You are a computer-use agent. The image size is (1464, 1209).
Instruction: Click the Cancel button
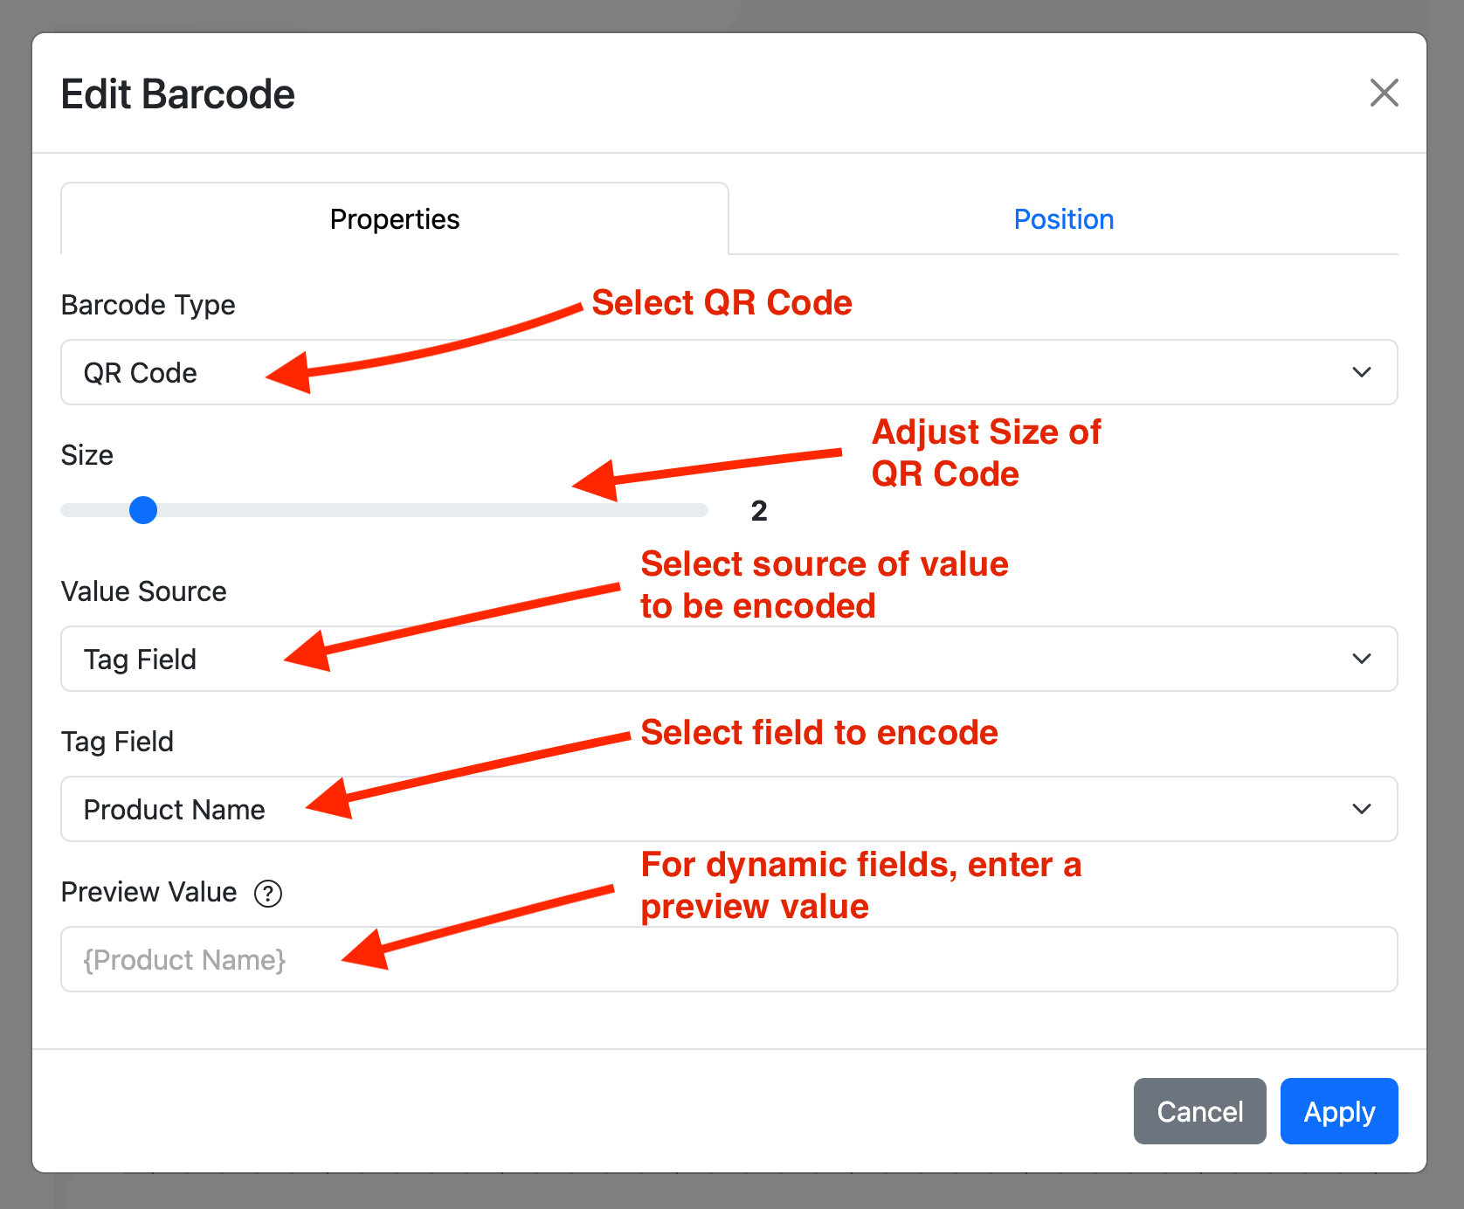click(x=1199, y=1111)
